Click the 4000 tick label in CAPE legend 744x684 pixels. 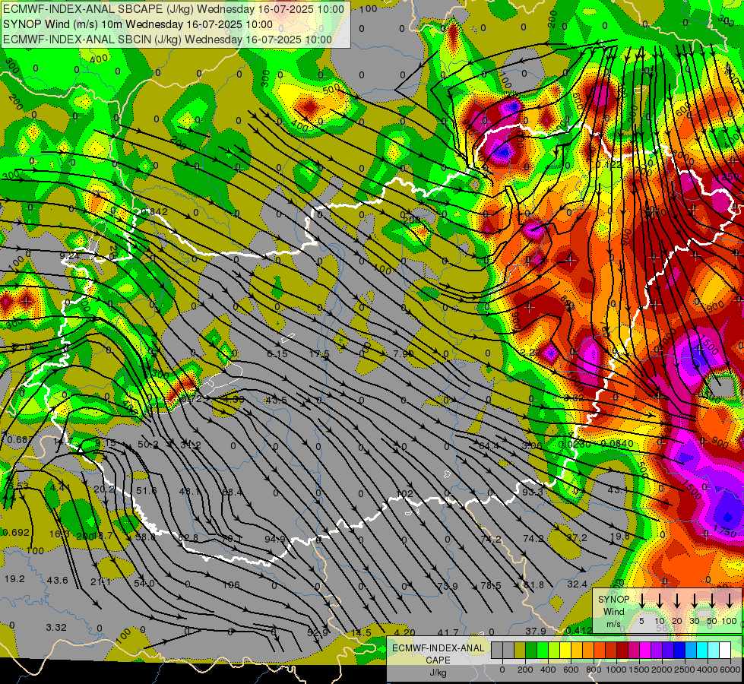pos(708,670)
